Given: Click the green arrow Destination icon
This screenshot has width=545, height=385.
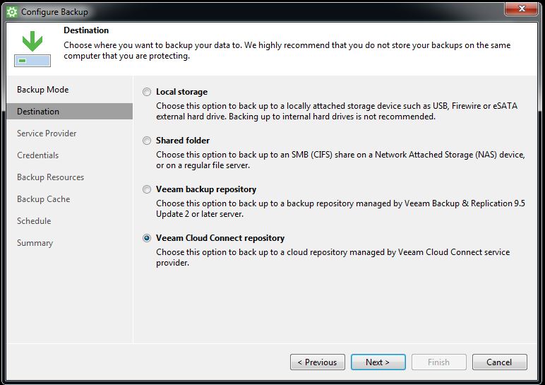Looking at the screenshot, I should [x=32, y=49].
